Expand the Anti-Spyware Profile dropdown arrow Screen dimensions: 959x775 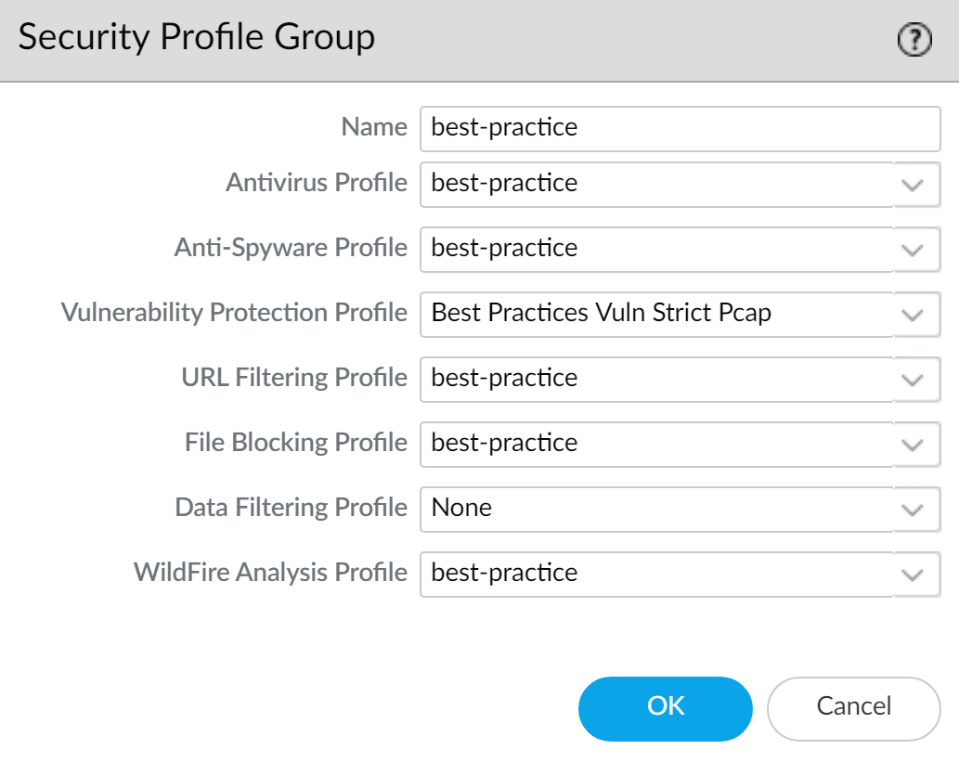(x=913, y=250)
